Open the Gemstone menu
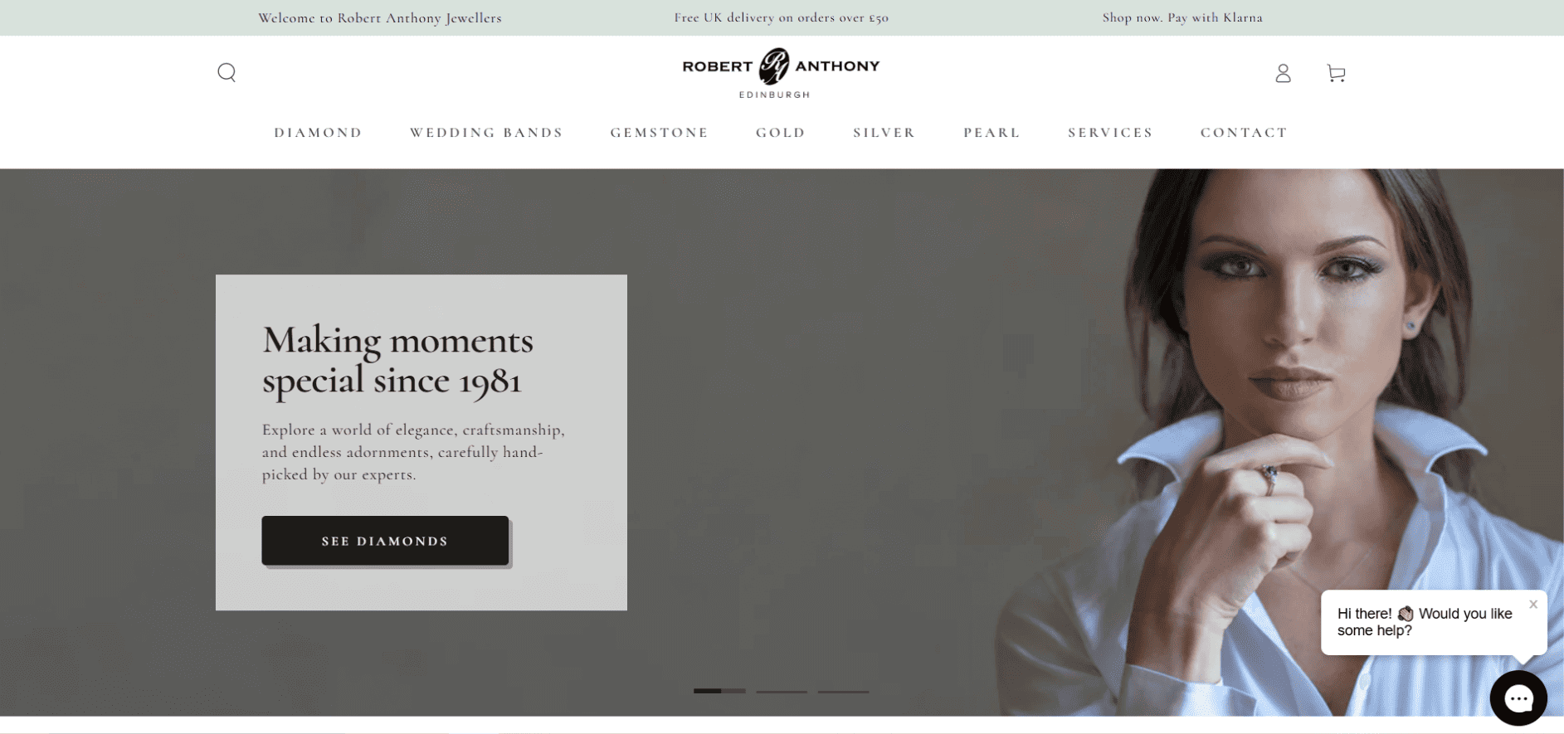This screenshot has width=1564, height=734. click(x=660, y=133)
